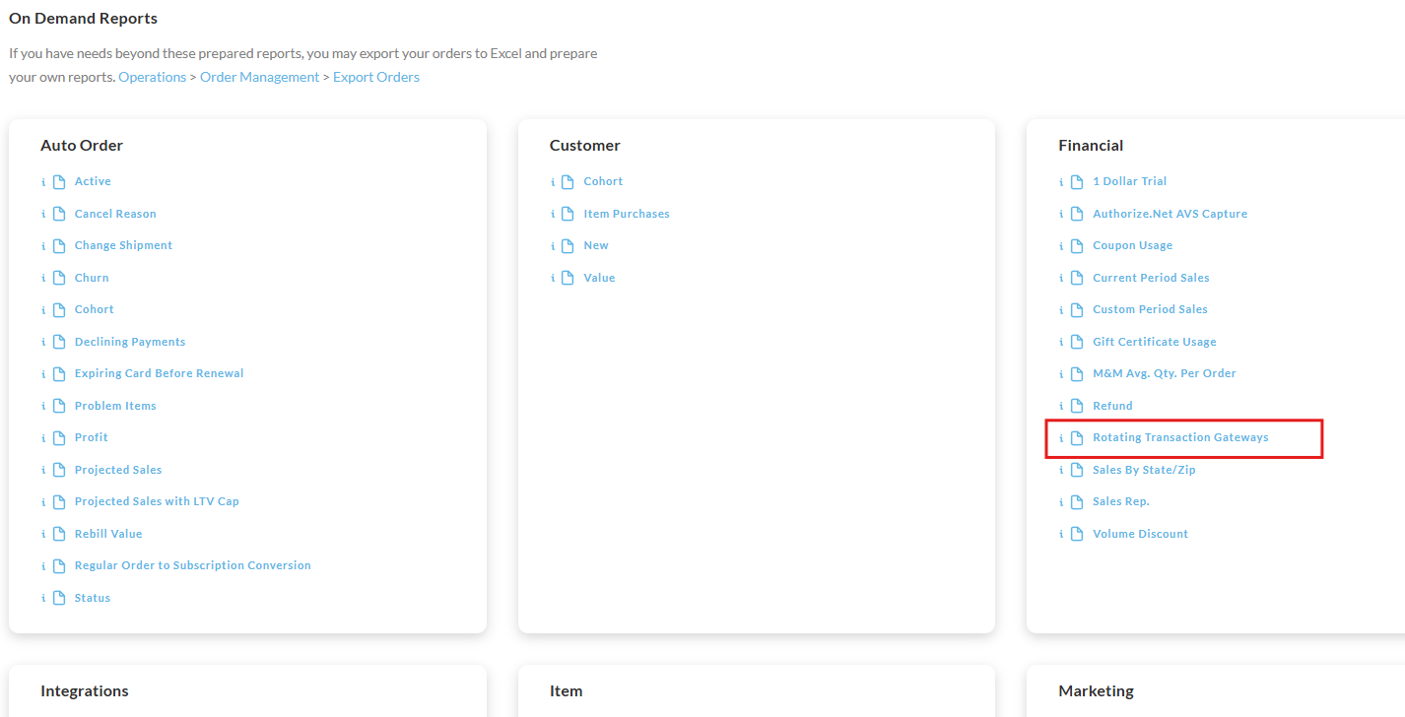Image resolution: width=1405 pixels, height=717 pixels.
Task: Click info icon beside Rotating Transaction Gateways
Action: [x=1061, y=438]
